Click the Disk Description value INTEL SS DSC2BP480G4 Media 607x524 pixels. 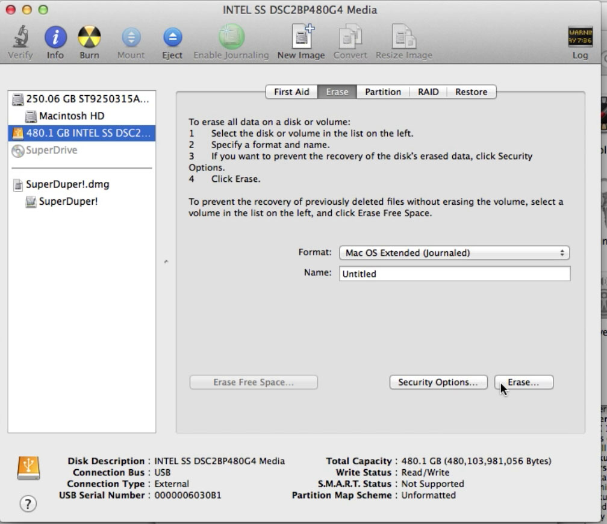(x=219, y=461)
